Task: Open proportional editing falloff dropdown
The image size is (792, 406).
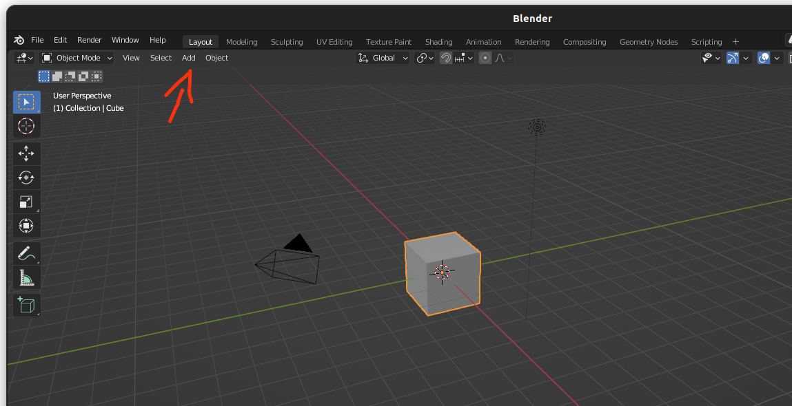Action: (x=503, y=58)
